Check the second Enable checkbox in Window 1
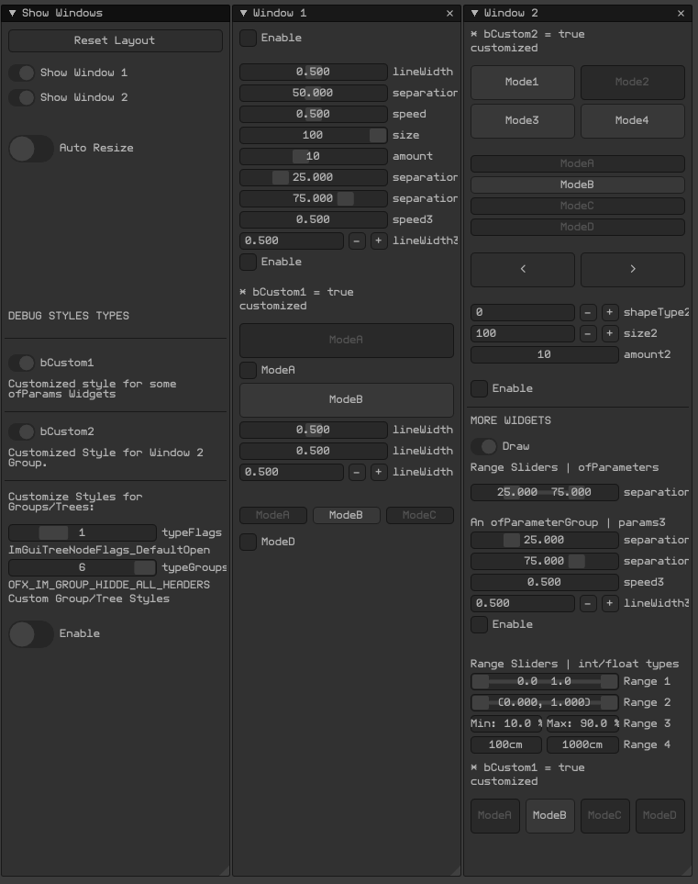Viewport: 698px width, 884px height. pos(248,262)
